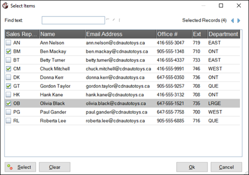
Task: Sort by the Office # column header
Action: (174, 34)
